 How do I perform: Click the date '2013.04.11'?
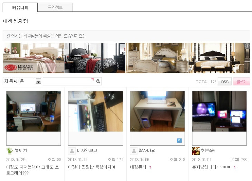click(77, 160)
